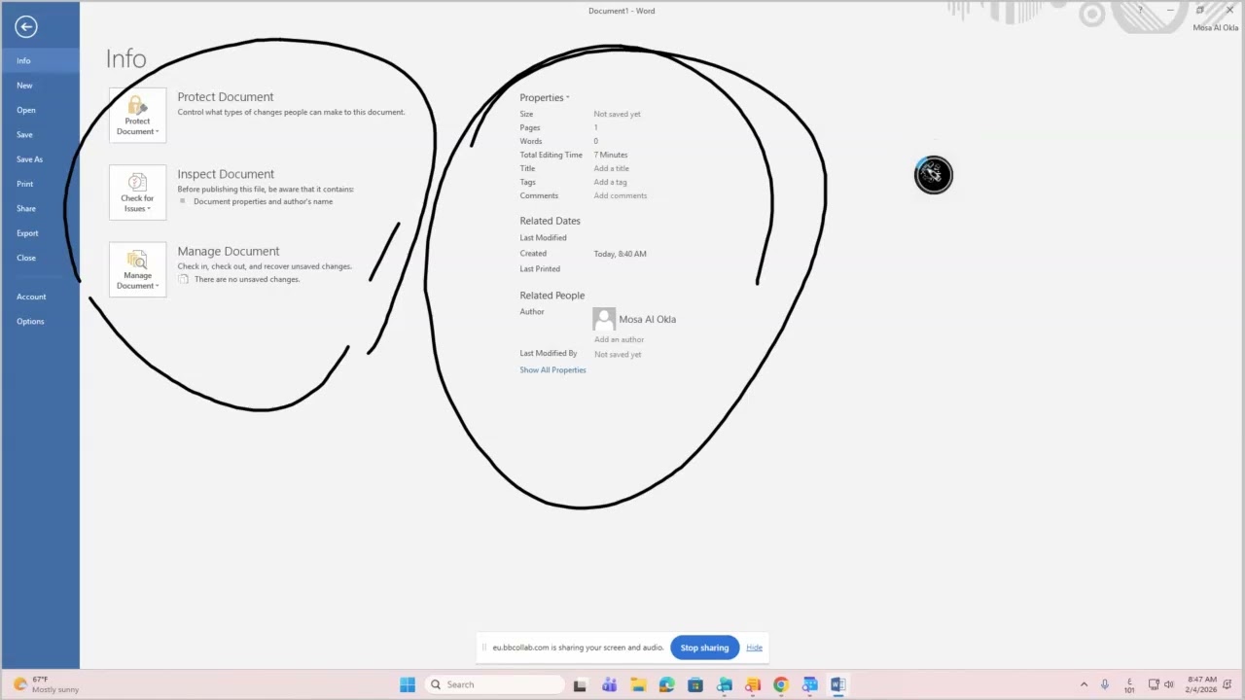Open Task View from the taskbar
Image resolution: width=1245 pixels, height=700 pixels.
pos(580,684)
